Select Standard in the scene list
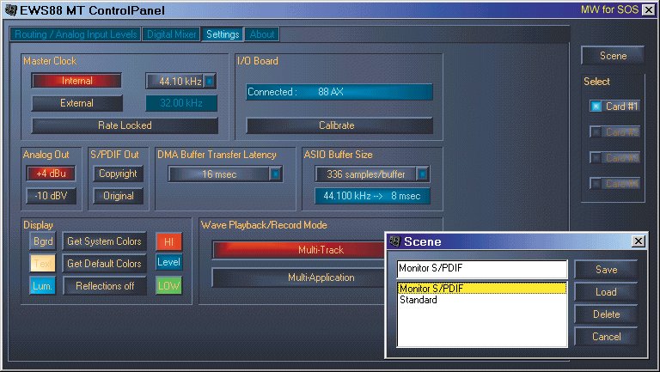This screenshot has height=372, width=660. (482, 300)
